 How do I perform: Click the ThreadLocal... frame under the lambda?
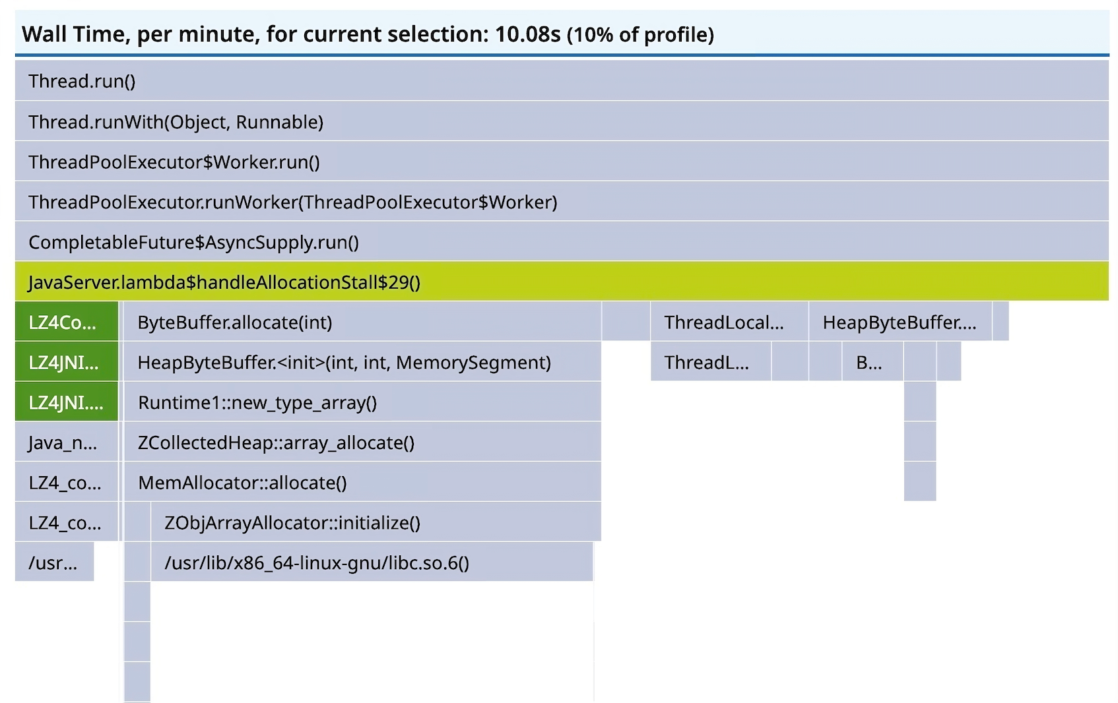tap(729, 322)
